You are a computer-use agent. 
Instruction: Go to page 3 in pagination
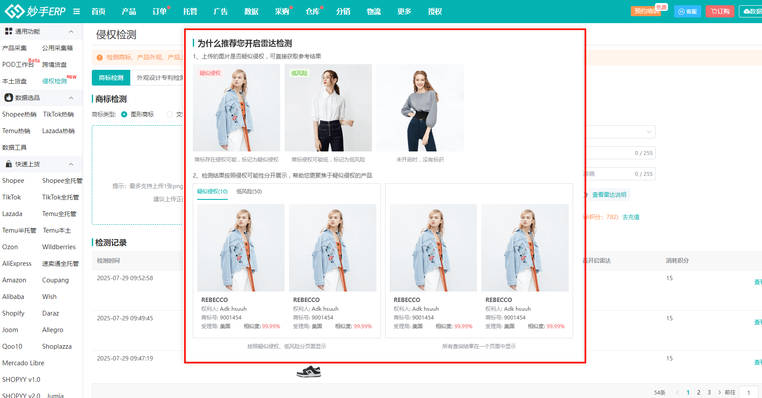tap(709, 392)
